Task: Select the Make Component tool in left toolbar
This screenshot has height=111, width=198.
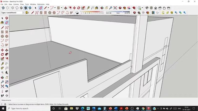Action: [7, 18]
